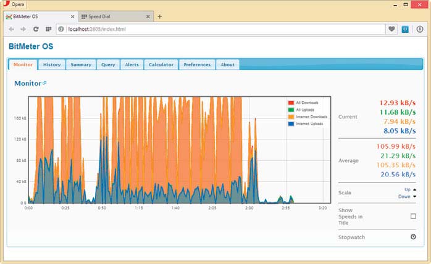This screenshot has width=431, height=264.
Task: Click the 105.35 kB/s average value
Action: pos(396,165)
